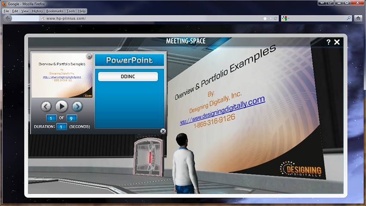Viewport: 366px width, 206px height.
Task: Click the slide preview thumbnail
Action: [62, 75]
